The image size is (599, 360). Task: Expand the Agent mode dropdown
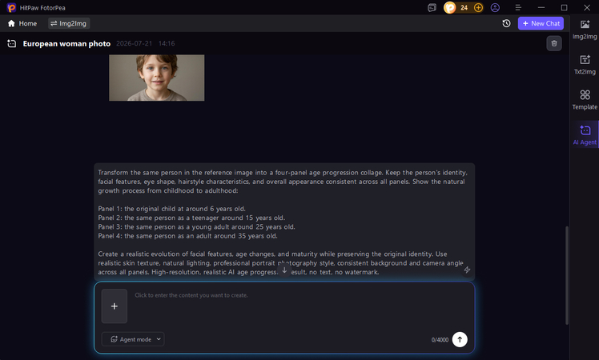[133, 339]
